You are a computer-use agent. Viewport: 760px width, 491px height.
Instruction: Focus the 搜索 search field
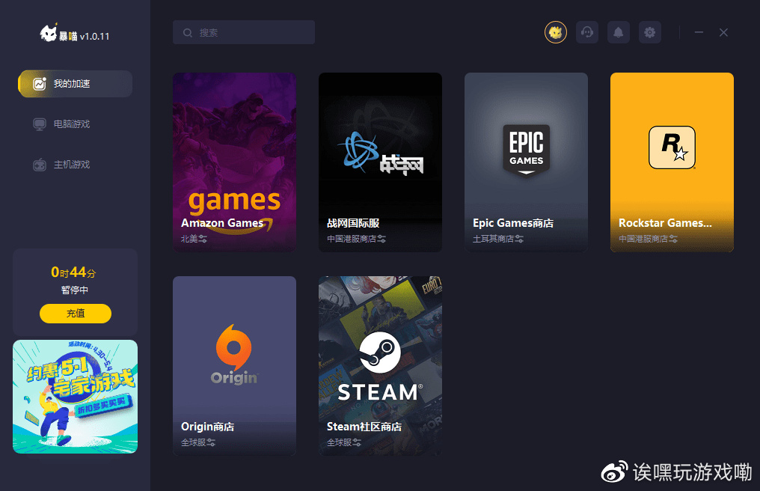click(244, 32)
